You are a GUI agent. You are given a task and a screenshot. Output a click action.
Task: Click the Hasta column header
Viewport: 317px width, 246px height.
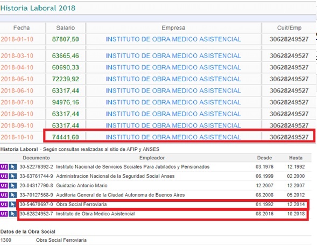pos(296,158)
